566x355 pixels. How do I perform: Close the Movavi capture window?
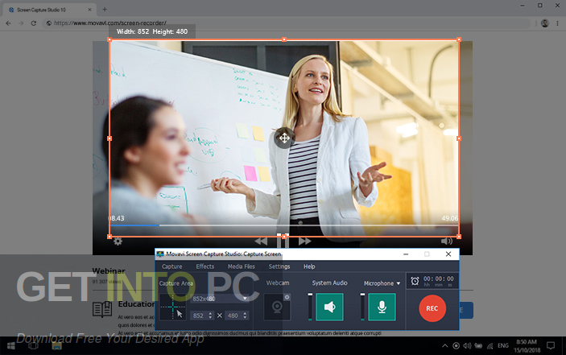pyautogui.click(x=448, y=254)
